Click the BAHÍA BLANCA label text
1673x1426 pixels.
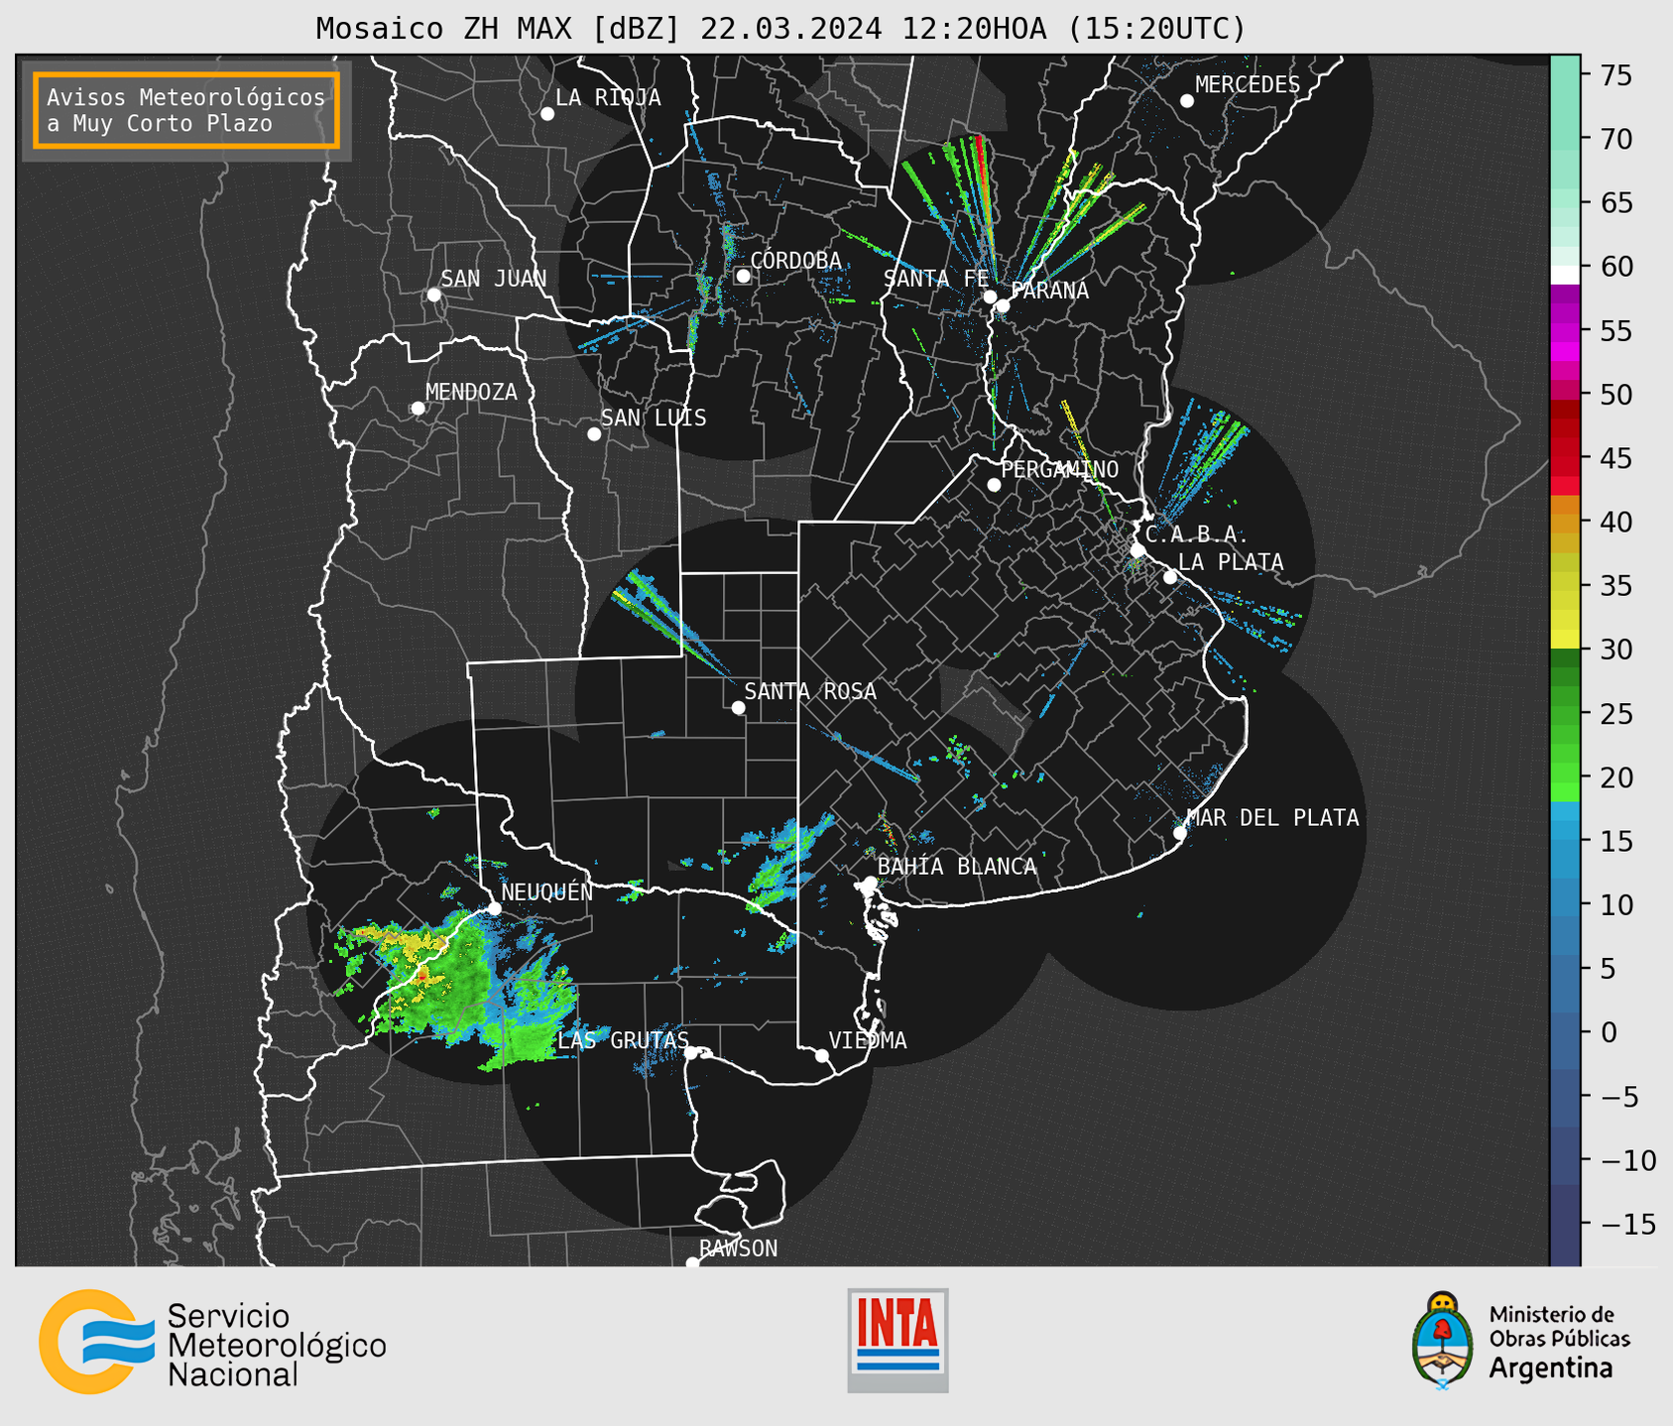coord(957,867)
